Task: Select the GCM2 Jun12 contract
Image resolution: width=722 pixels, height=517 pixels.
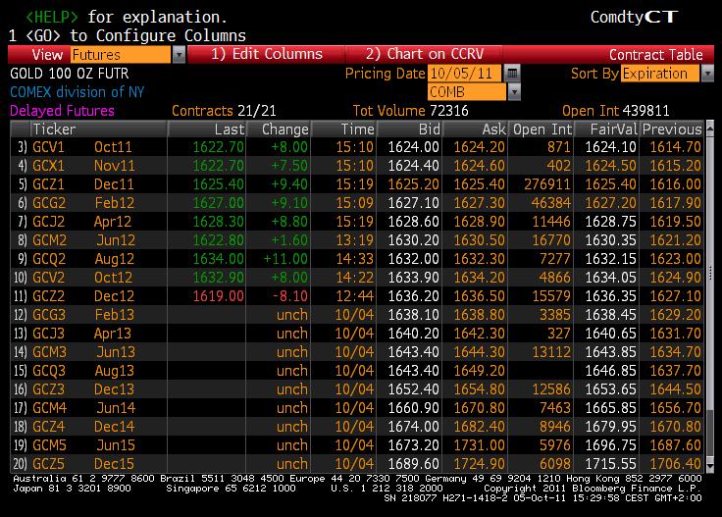Action: pos(357,240)
